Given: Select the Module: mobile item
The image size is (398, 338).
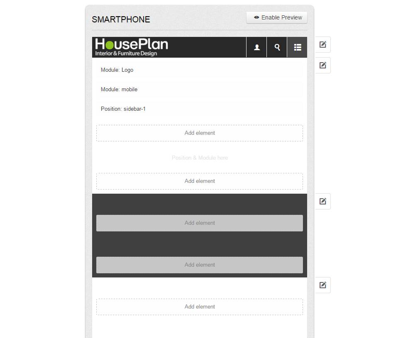Looking at the screenshot, I should click(200, 90).
